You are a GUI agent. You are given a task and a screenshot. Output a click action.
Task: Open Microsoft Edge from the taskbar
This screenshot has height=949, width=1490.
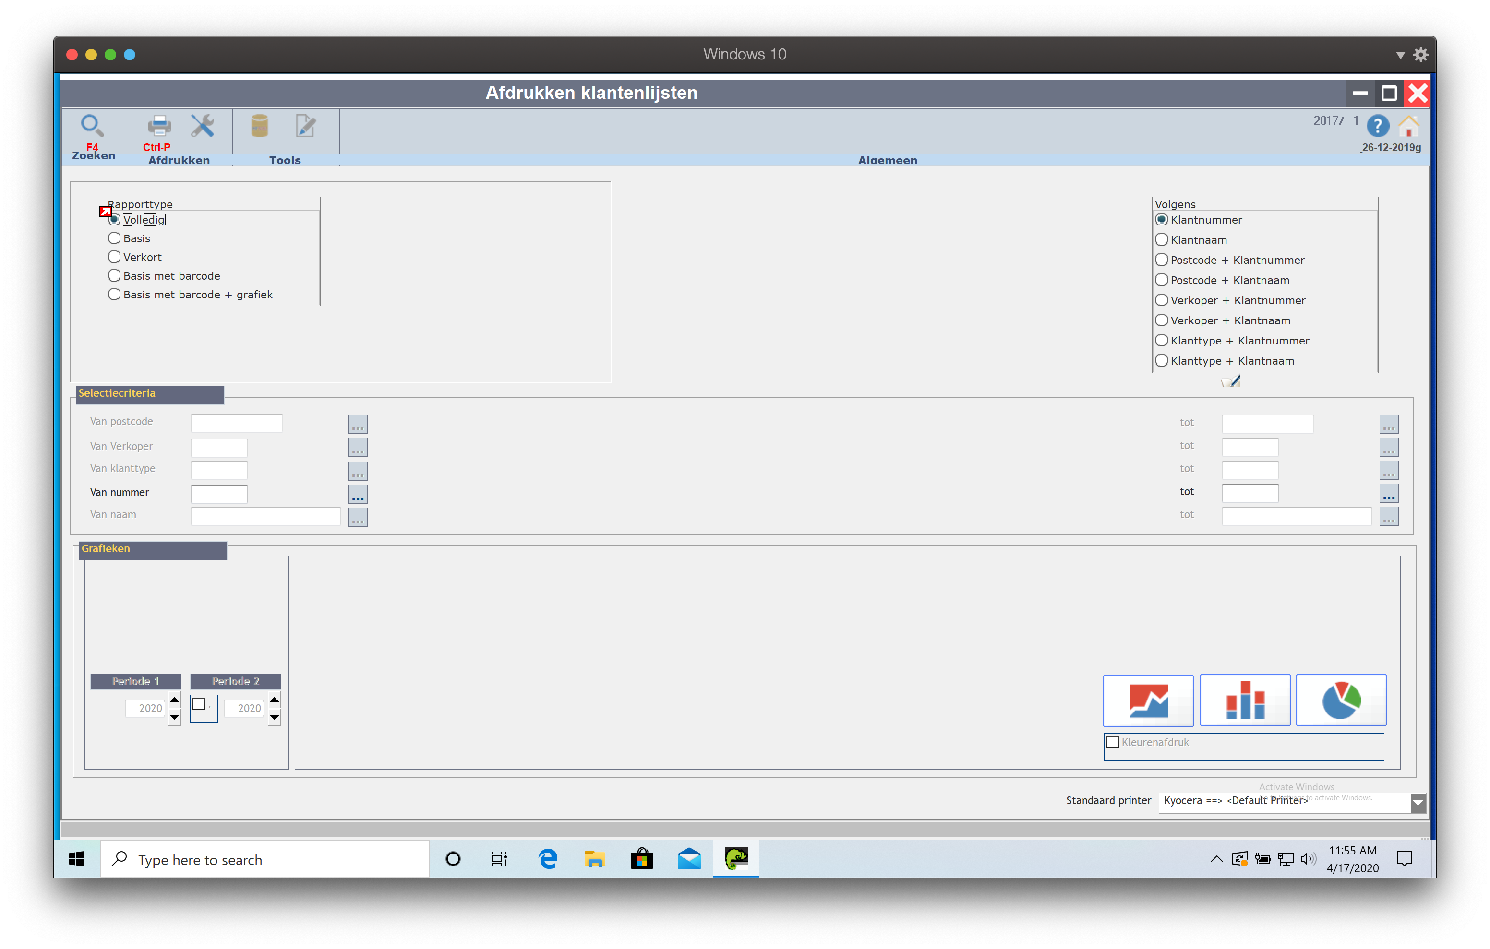(548, 859)
